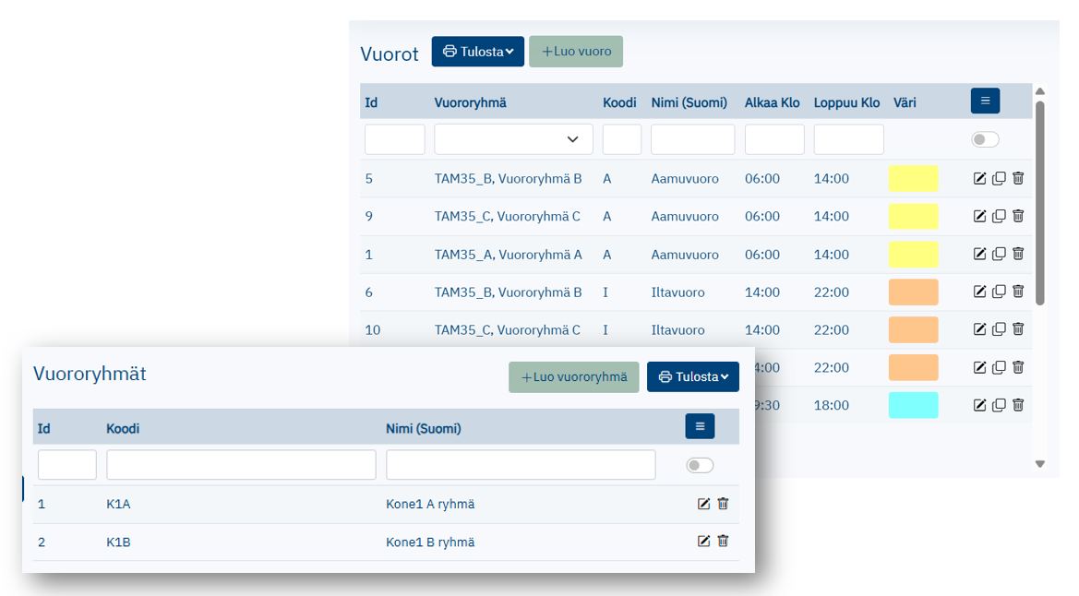Screen dimensions: 1079x596
Task: Edit shift Id 6 for TAM35_B Iltavuoro
Action: point(979,292)
